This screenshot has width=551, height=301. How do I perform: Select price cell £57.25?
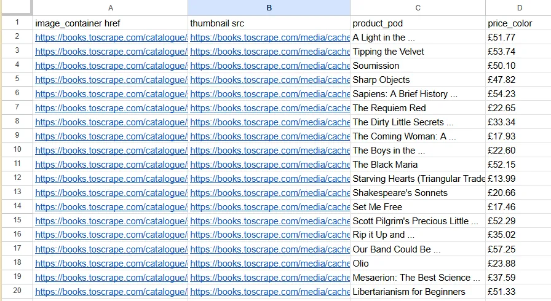pos(518,249)
